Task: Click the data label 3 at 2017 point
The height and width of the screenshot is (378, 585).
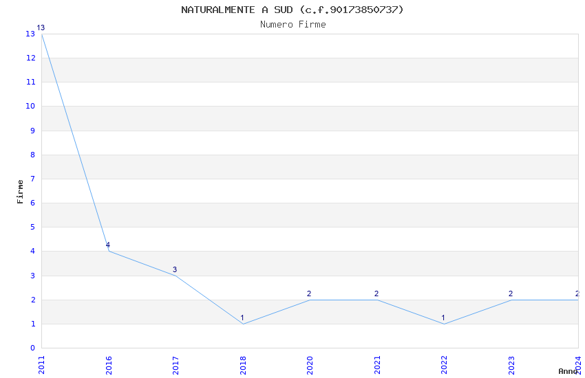Action: (x=175, y=269)
